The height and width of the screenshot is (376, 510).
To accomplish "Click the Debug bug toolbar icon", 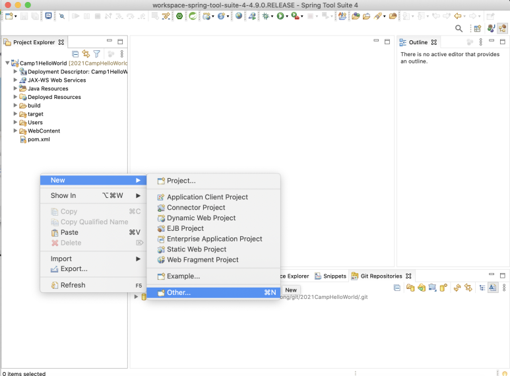I will pyautogui.click(x=266, y=16).
